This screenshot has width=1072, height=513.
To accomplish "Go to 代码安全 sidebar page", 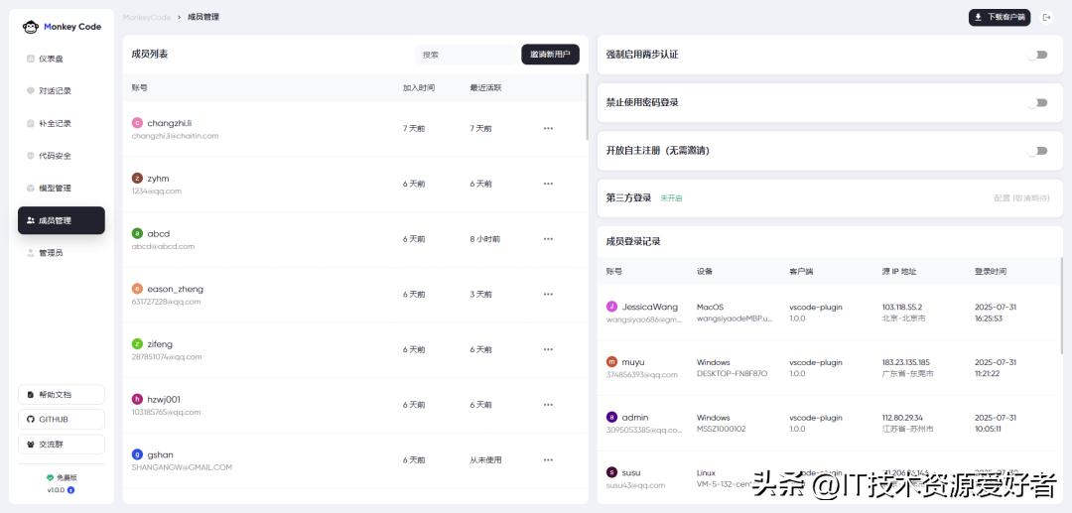I will pyautogui.click(x=62, y=156).
